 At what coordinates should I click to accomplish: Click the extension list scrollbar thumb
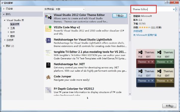(x=130, y=29)
